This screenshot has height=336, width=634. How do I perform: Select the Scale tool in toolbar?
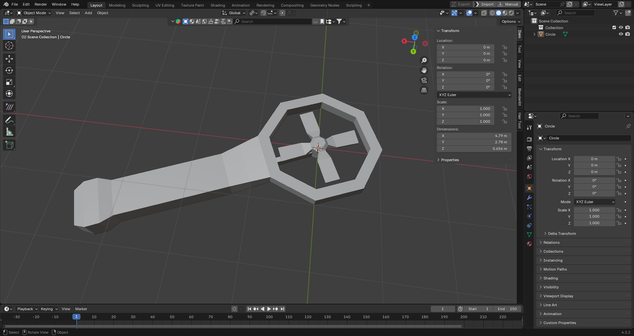9,82
